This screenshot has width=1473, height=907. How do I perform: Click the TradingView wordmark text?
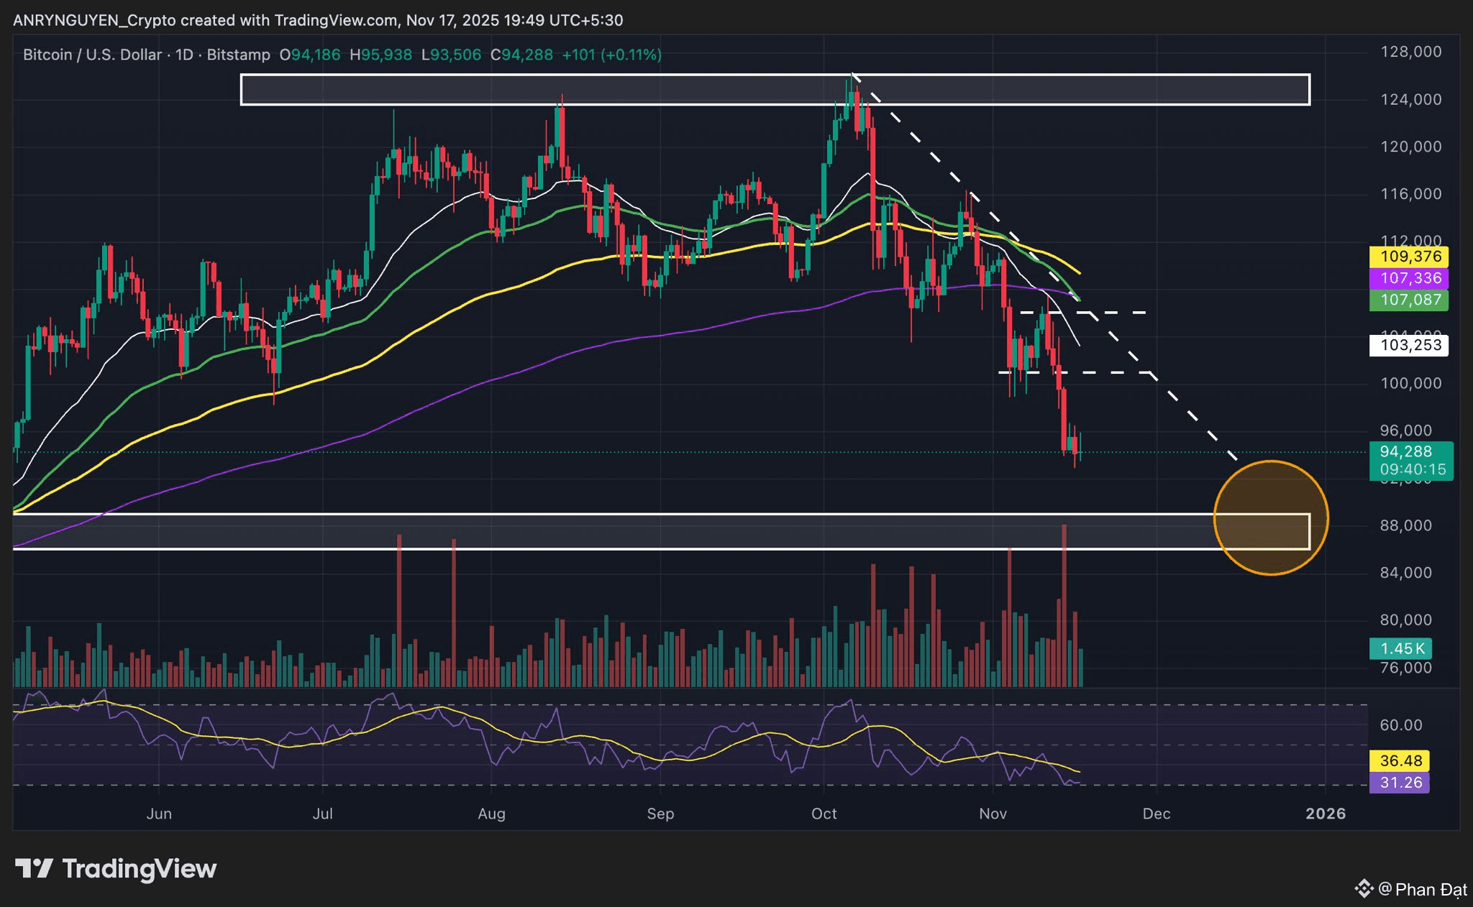[140, 869]
